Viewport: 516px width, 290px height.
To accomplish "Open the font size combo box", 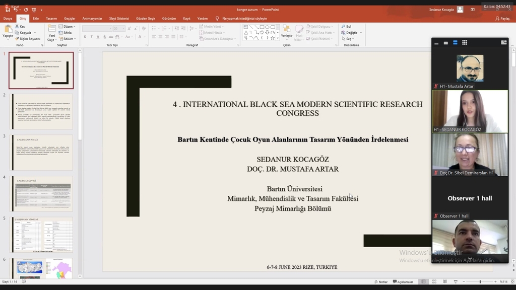I will (119, 29).
